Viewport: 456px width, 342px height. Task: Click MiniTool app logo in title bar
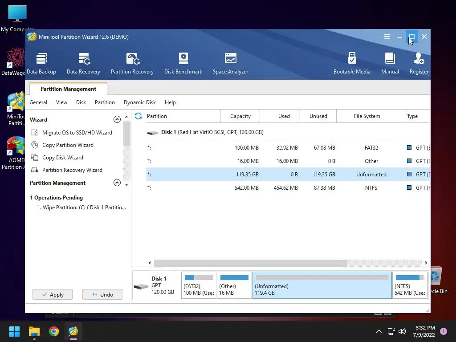32,37
